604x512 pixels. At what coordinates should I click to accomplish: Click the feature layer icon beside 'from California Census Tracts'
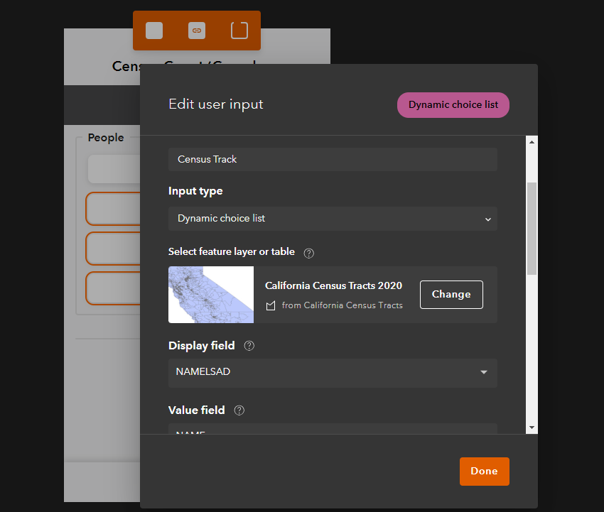coord(271,305)
